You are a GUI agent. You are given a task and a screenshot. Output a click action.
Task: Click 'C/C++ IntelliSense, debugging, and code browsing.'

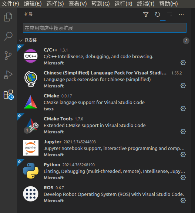coord(98,57)
